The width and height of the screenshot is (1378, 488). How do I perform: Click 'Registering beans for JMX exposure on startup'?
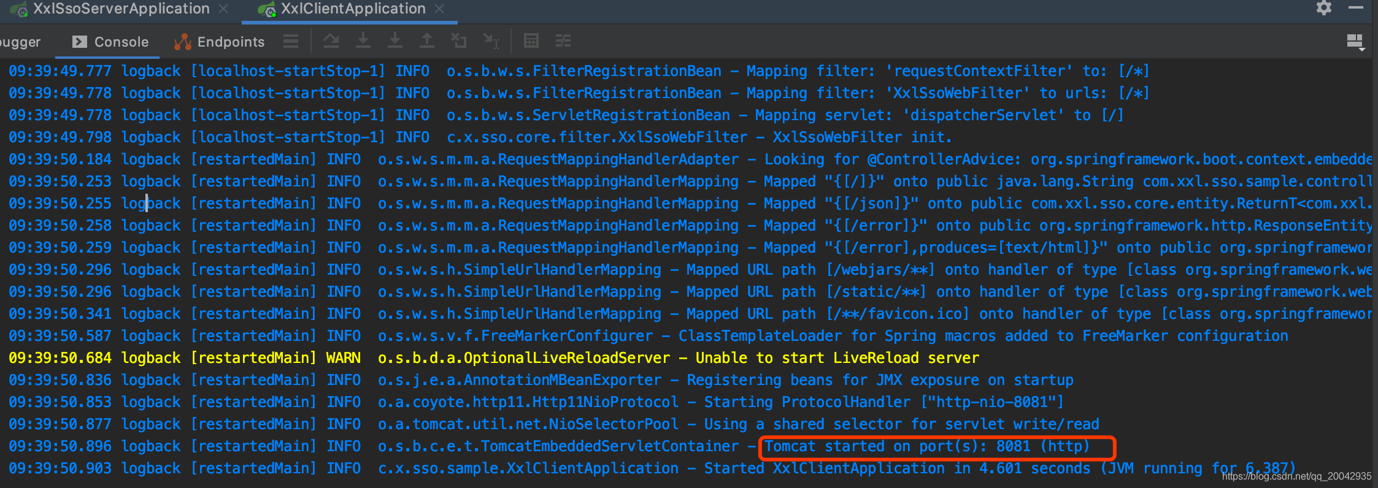point(880,380)
